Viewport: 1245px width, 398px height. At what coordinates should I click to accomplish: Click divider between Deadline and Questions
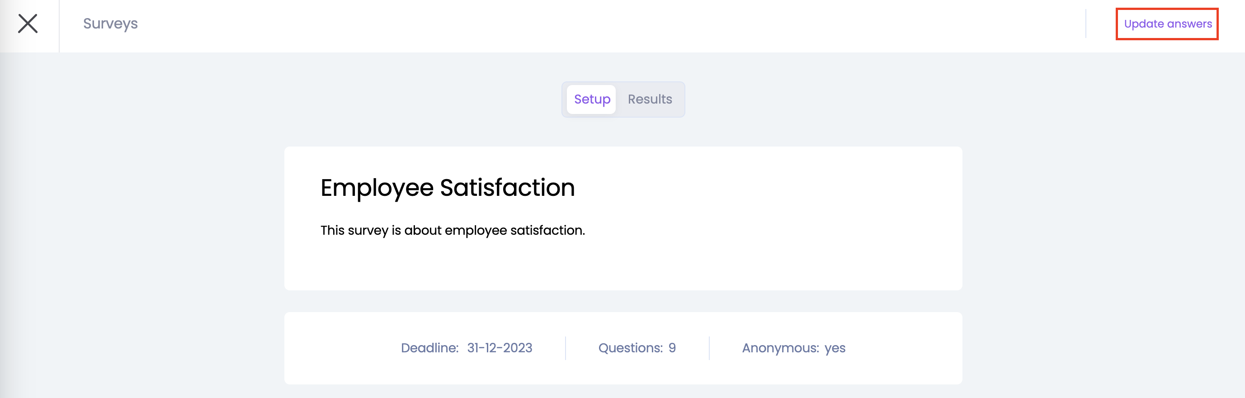tap(565, 348)
